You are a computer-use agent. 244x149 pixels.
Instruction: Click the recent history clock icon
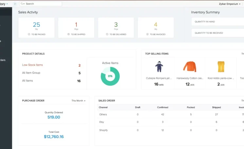pyautogui.click(x=15, y=4)
